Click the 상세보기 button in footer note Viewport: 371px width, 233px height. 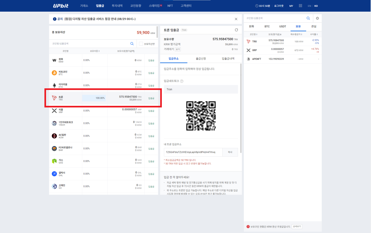297,227
